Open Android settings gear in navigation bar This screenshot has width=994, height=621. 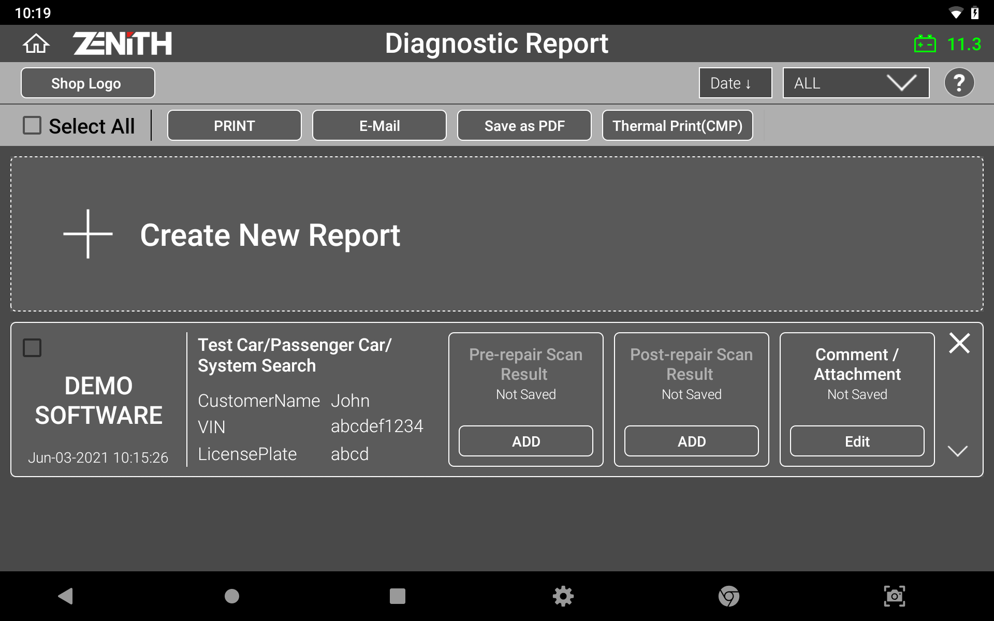tap(563, 596)
